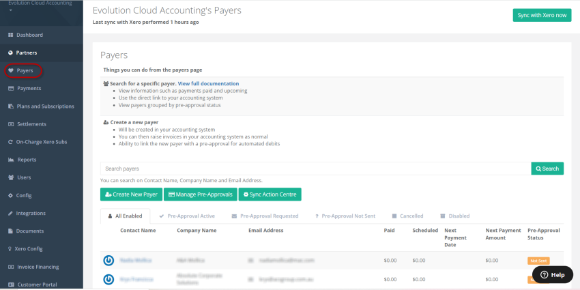Switch to the Cancelled tab
This screenshot has width=580, height=290.
pyautogui.click(x=407, y=216)
